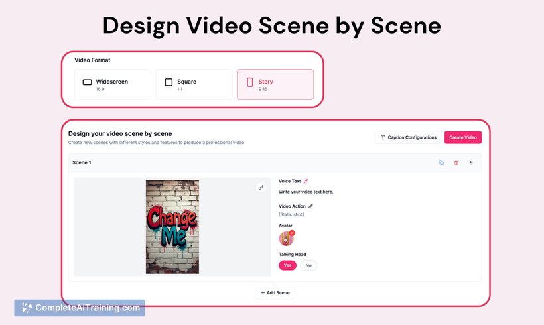Set Talking Head to No
This screenshot has height=325, width=544.
(x=308, y=265)
